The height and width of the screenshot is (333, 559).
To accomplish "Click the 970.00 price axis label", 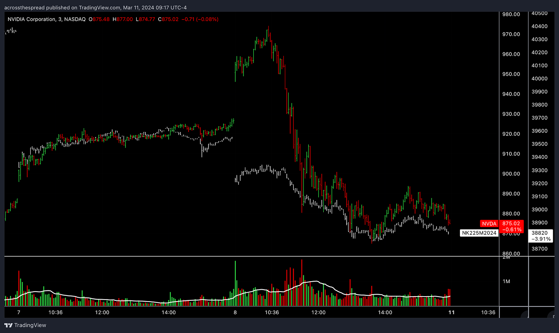I will (511, 34).
